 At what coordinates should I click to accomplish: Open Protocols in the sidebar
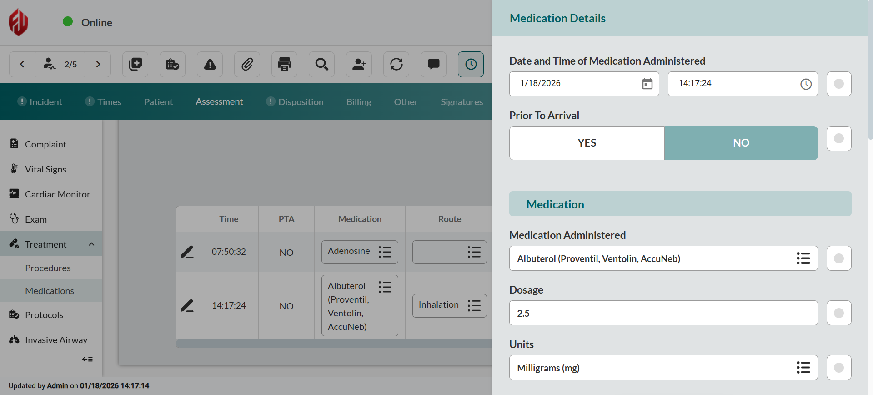tap(51, 315)
